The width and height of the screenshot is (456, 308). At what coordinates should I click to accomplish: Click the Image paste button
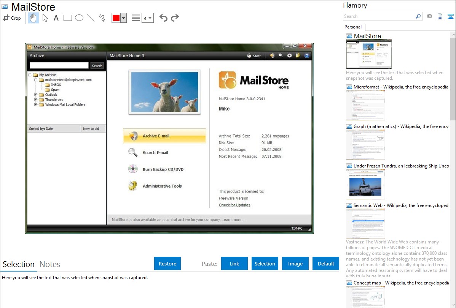point(295,264)
